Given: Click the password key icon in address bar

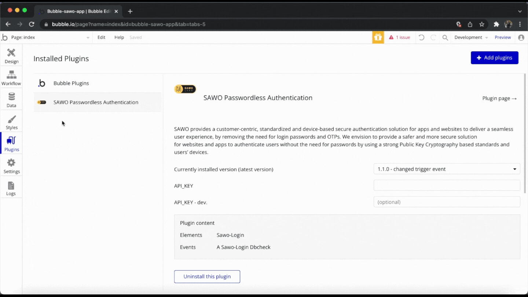Looking at the screenshot, I should click(x=458, y=24).
